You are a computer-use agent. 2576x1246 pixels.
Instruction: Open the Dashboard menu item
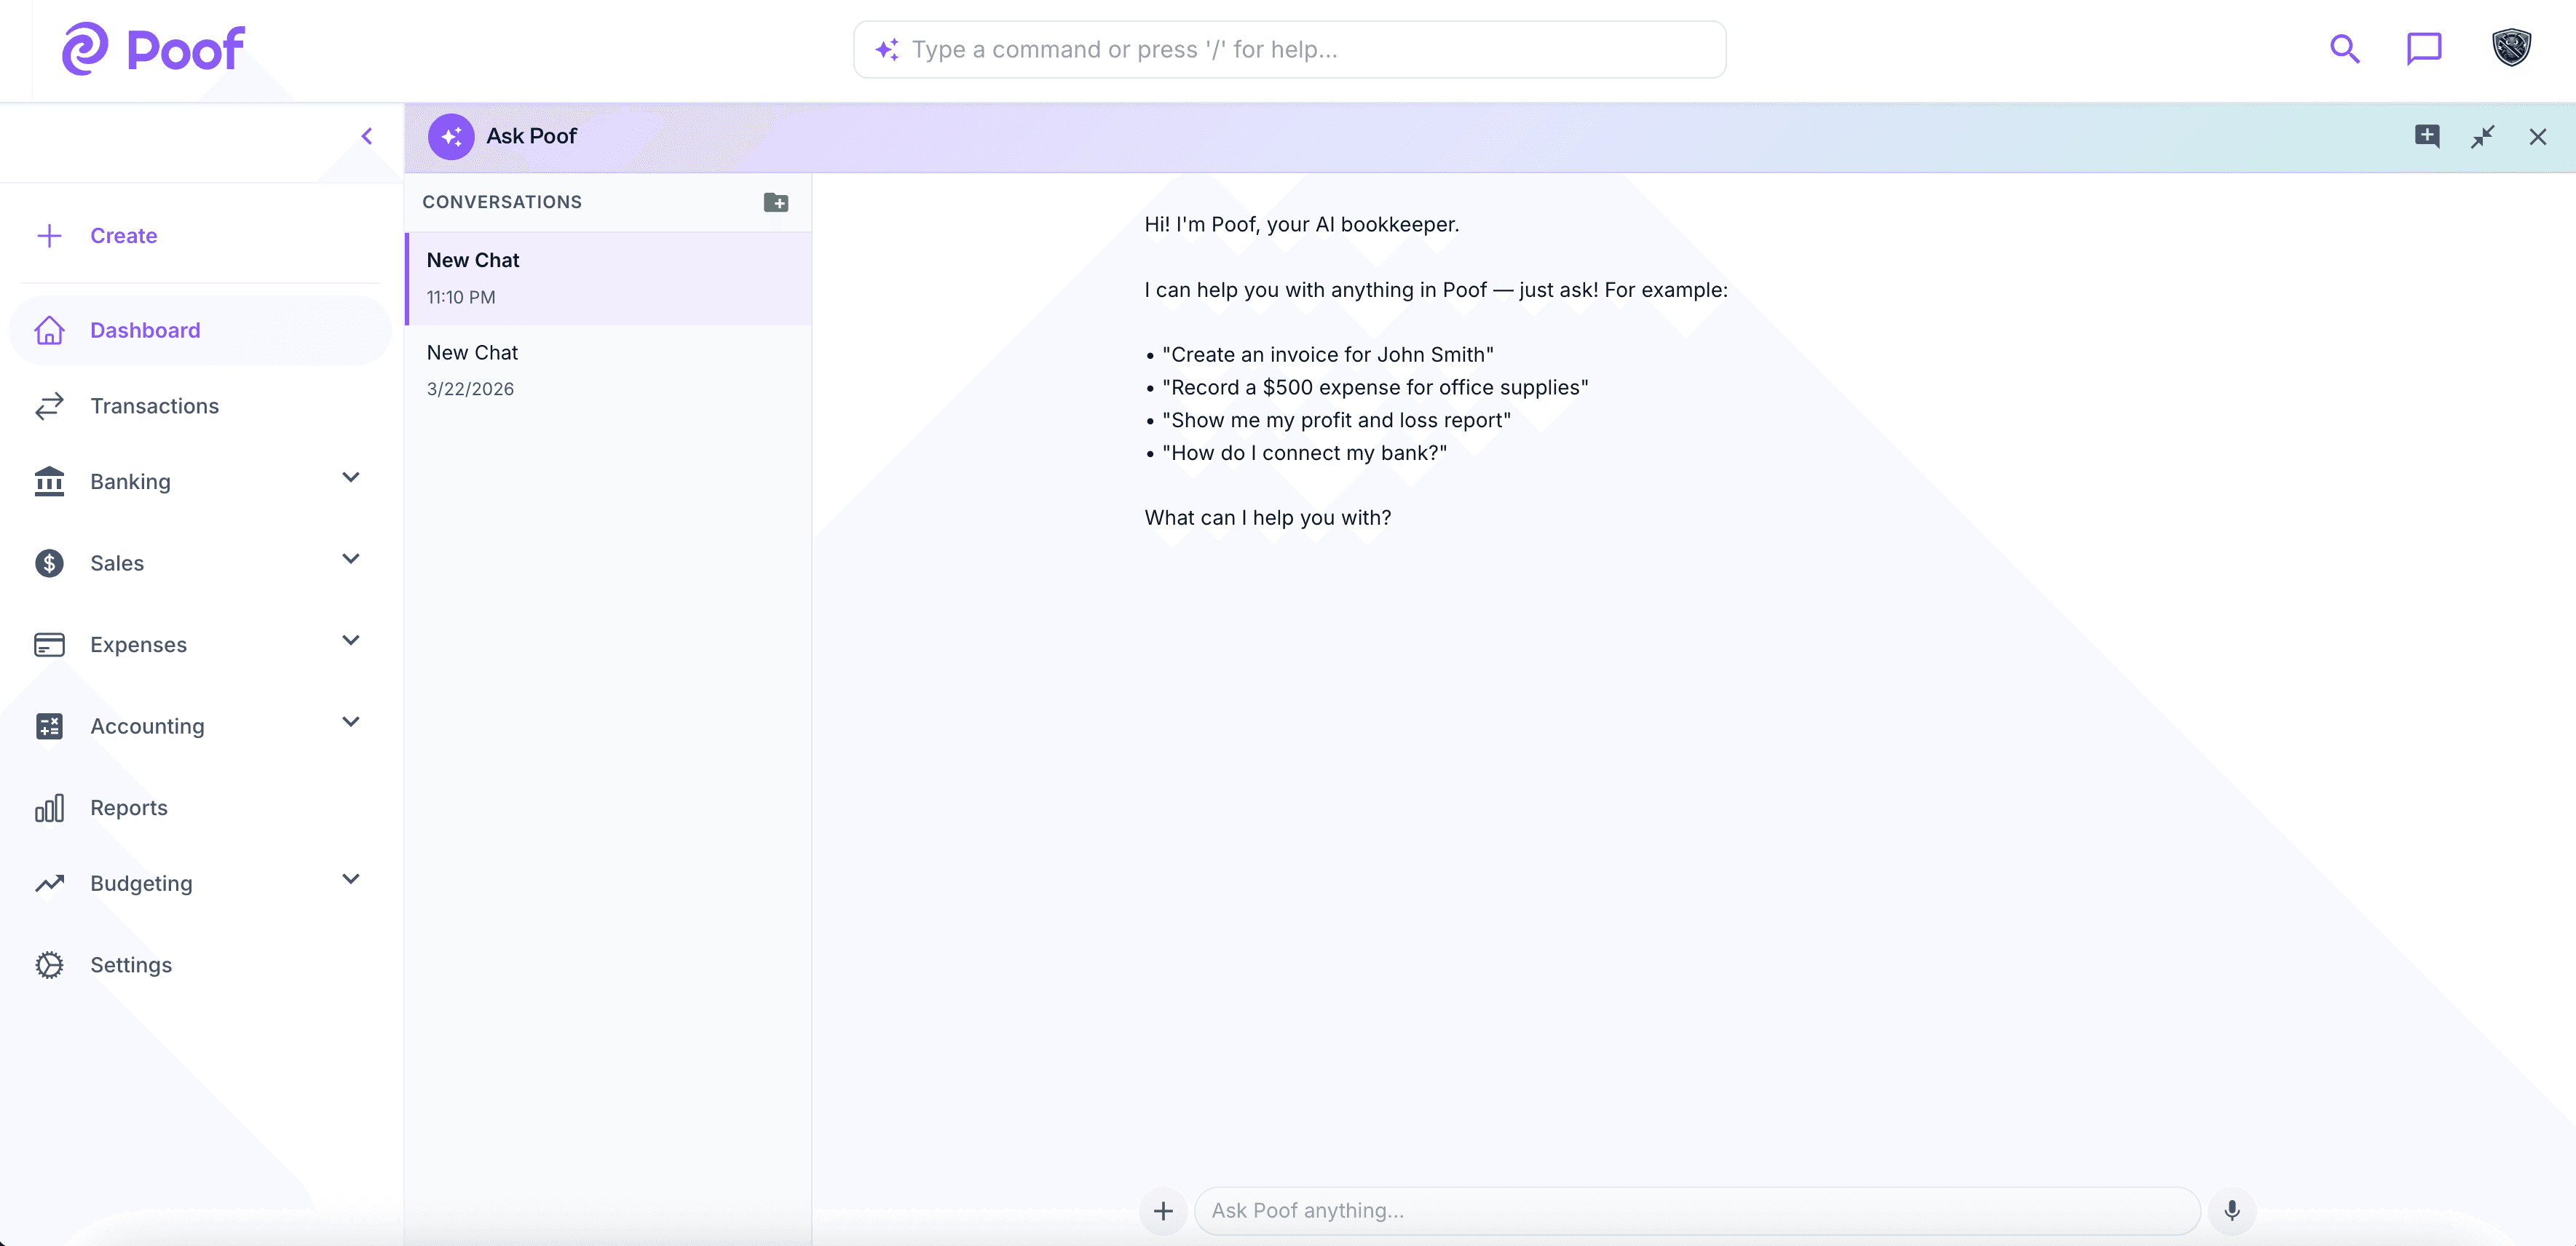tap(145, 330)
